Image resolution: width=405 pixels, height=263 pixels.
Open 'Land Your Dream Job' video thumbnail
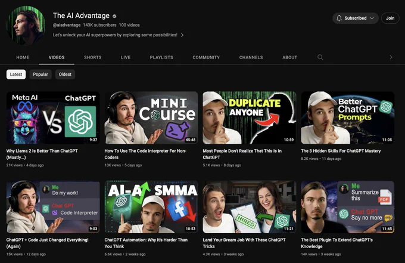[x=249, y=207]
